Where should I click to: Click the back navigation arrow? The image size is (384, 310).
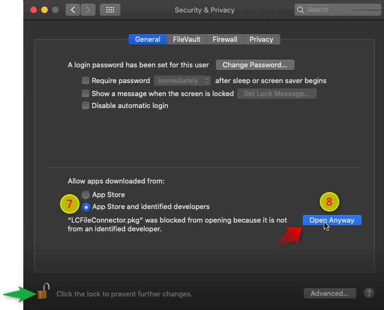(x=73, y=10)
